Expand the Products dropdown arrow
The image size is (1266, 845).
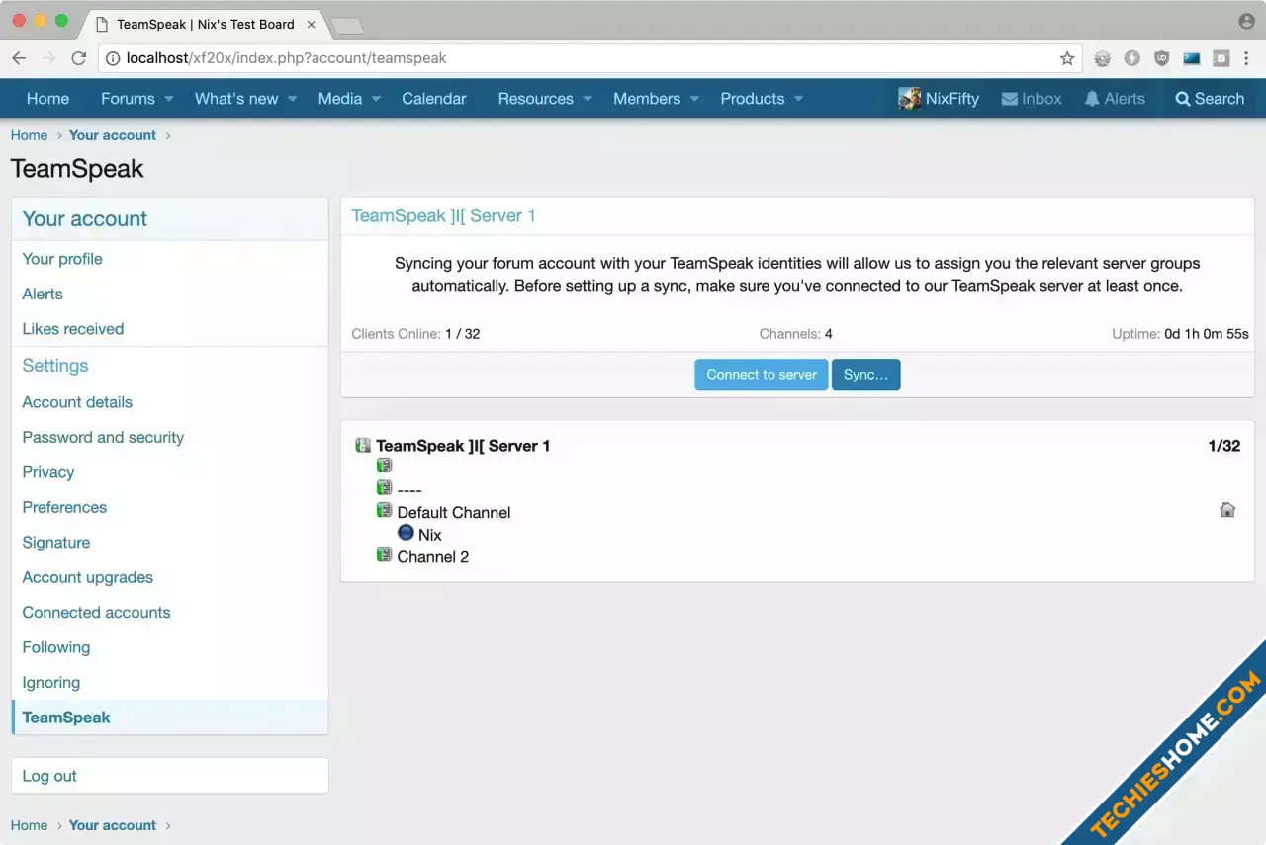click(x=798, y=99)
